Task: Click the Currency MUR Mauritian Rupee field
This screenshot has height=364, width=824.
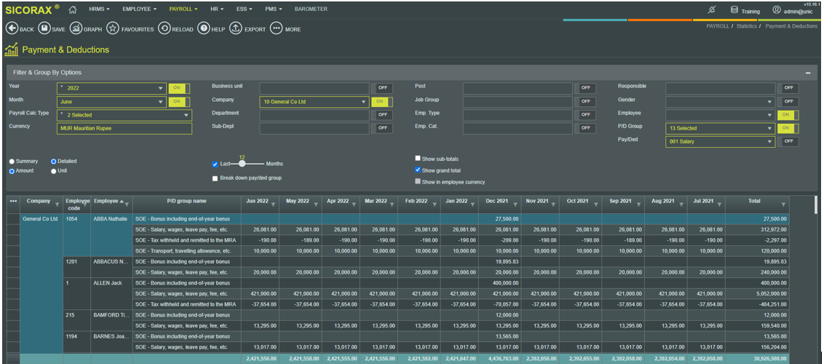Action: (124, 129)
